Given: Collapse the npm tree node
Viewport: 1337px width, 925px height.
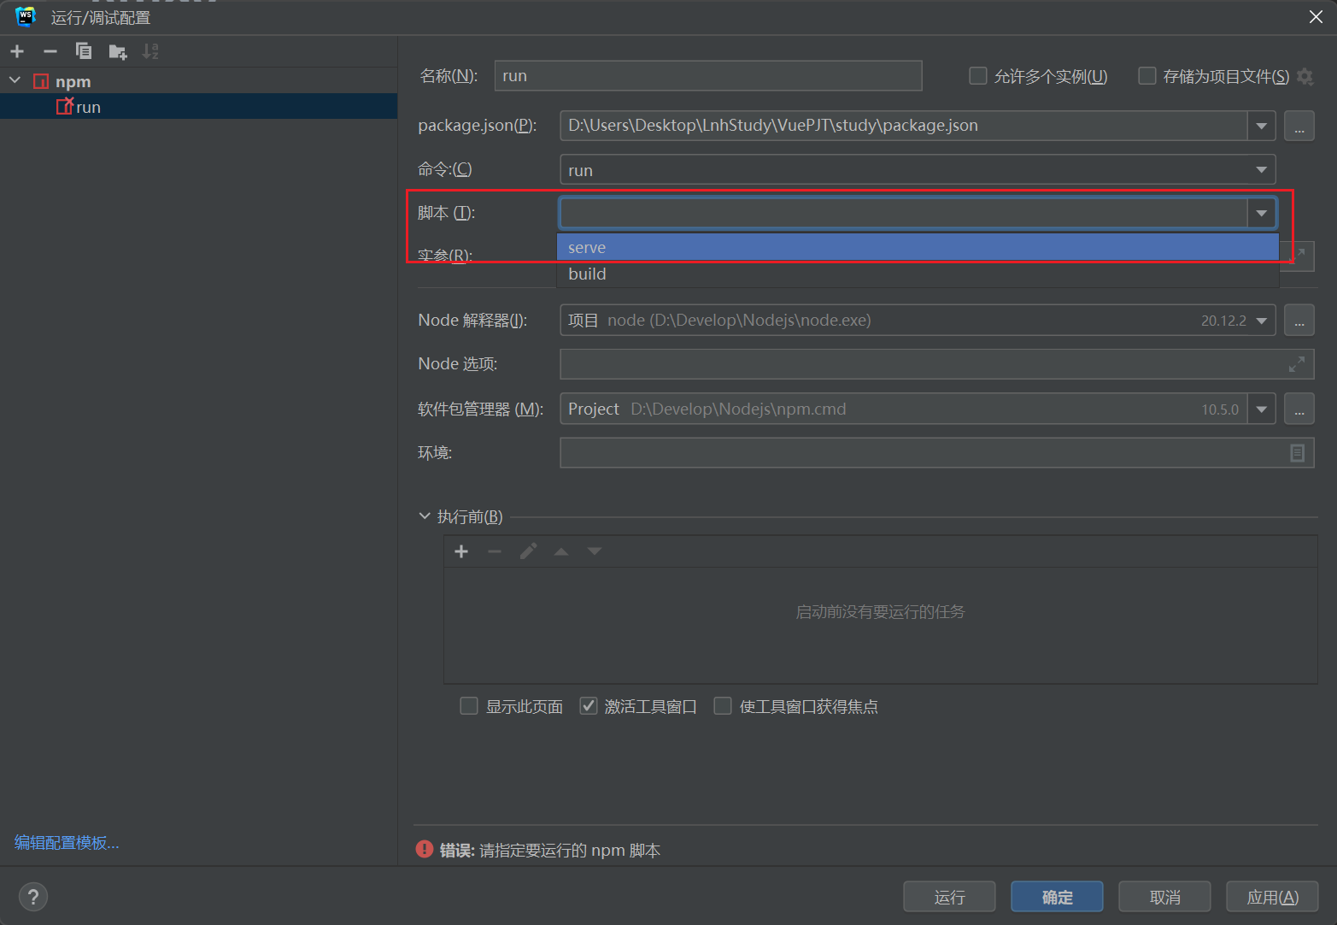Looking at the screenshot, I should pos(15,80).
